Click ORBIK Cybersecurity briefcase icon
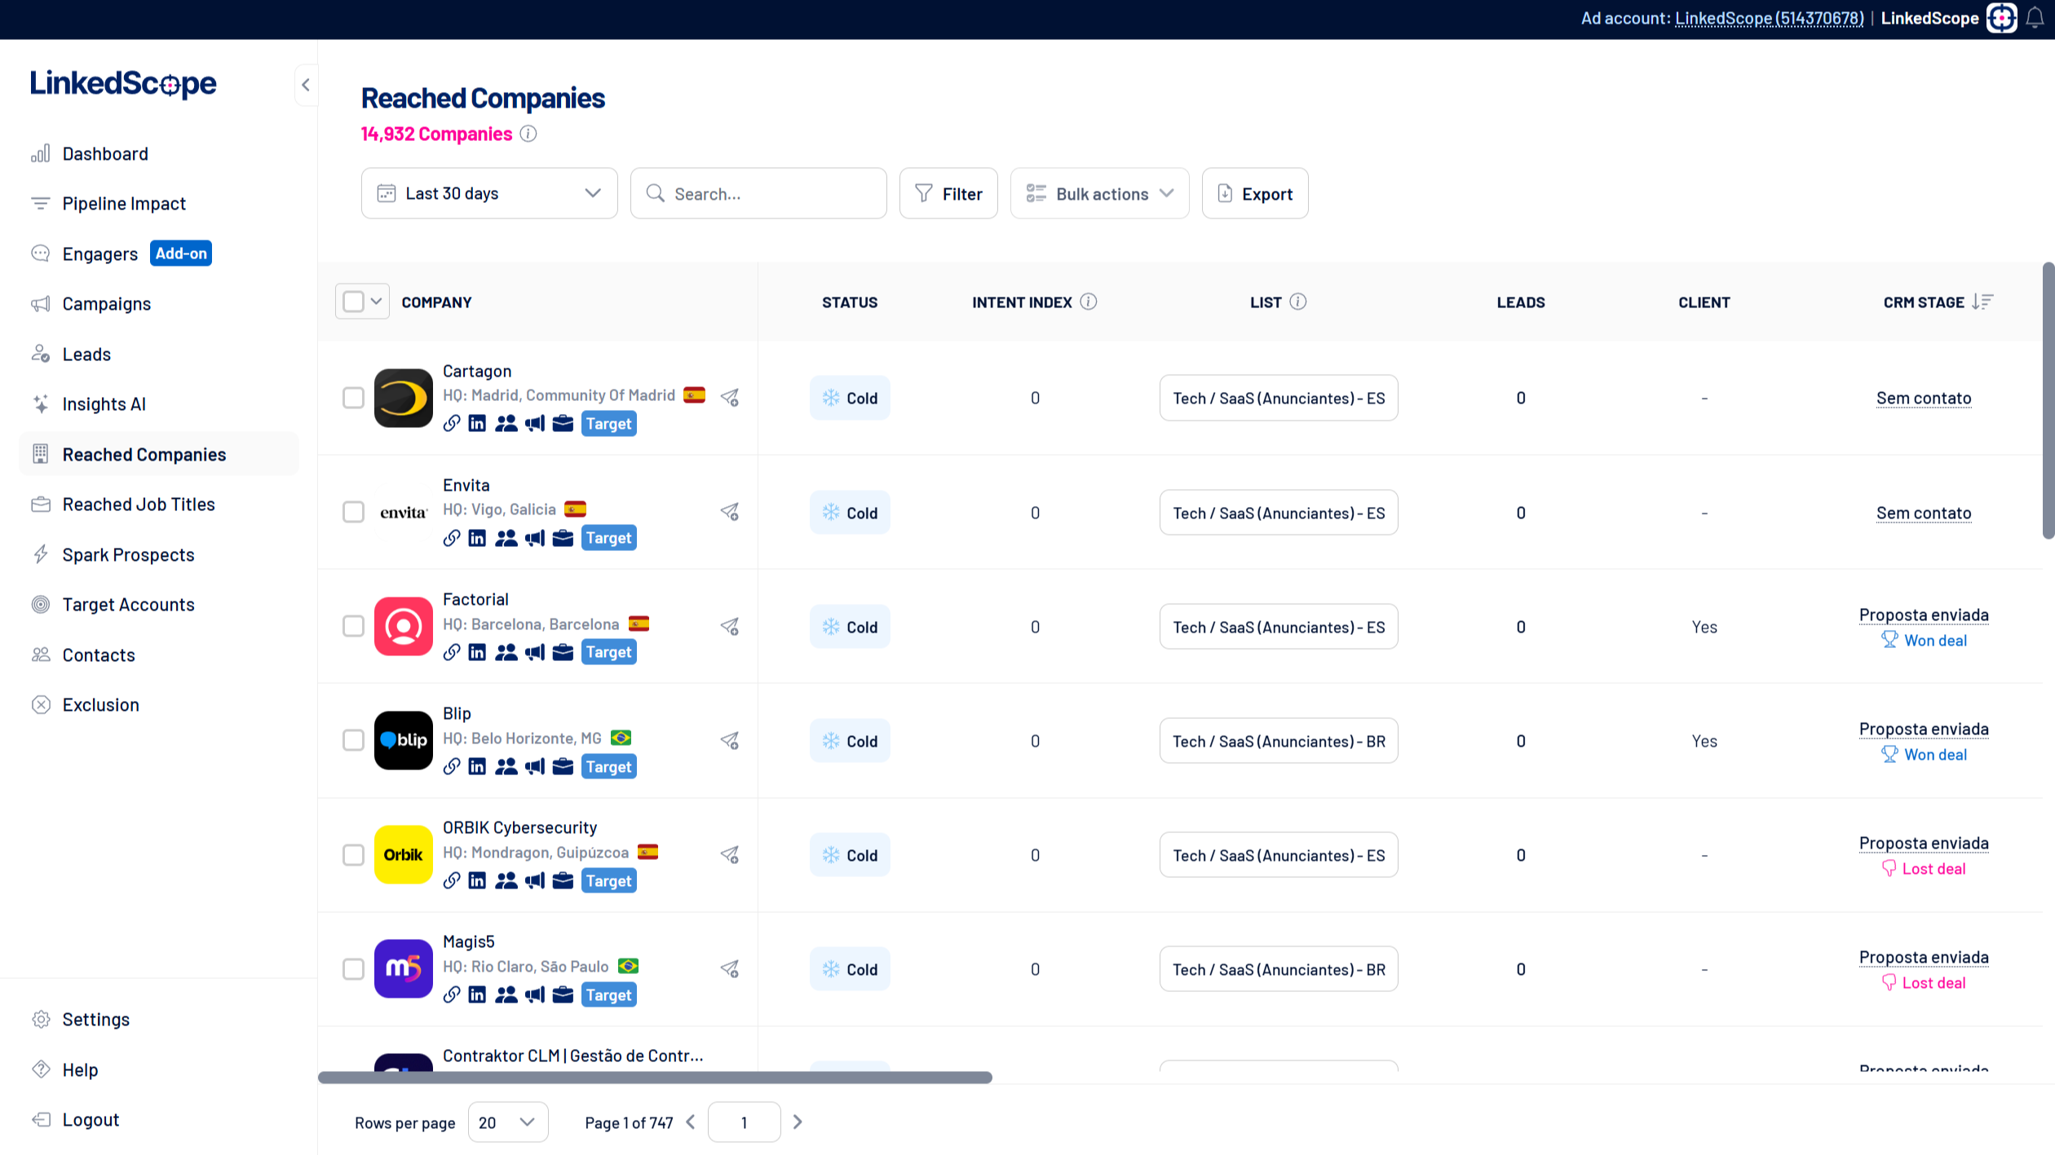Image resolution: width=2055 pixels, height=1155 pixels. [563, 880]
